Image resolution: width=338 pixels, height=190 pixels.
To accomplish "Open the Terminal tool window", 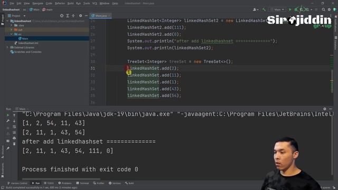I will [x=82, y=183].
